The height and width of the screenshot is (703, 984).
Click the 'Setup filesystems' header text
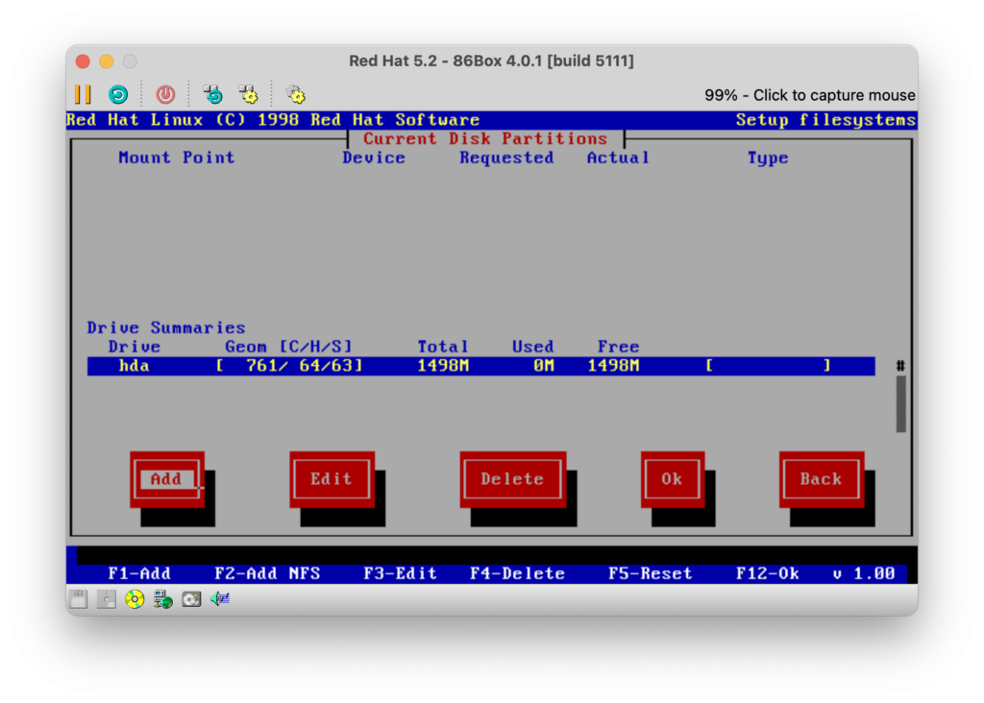click(825, 120)
